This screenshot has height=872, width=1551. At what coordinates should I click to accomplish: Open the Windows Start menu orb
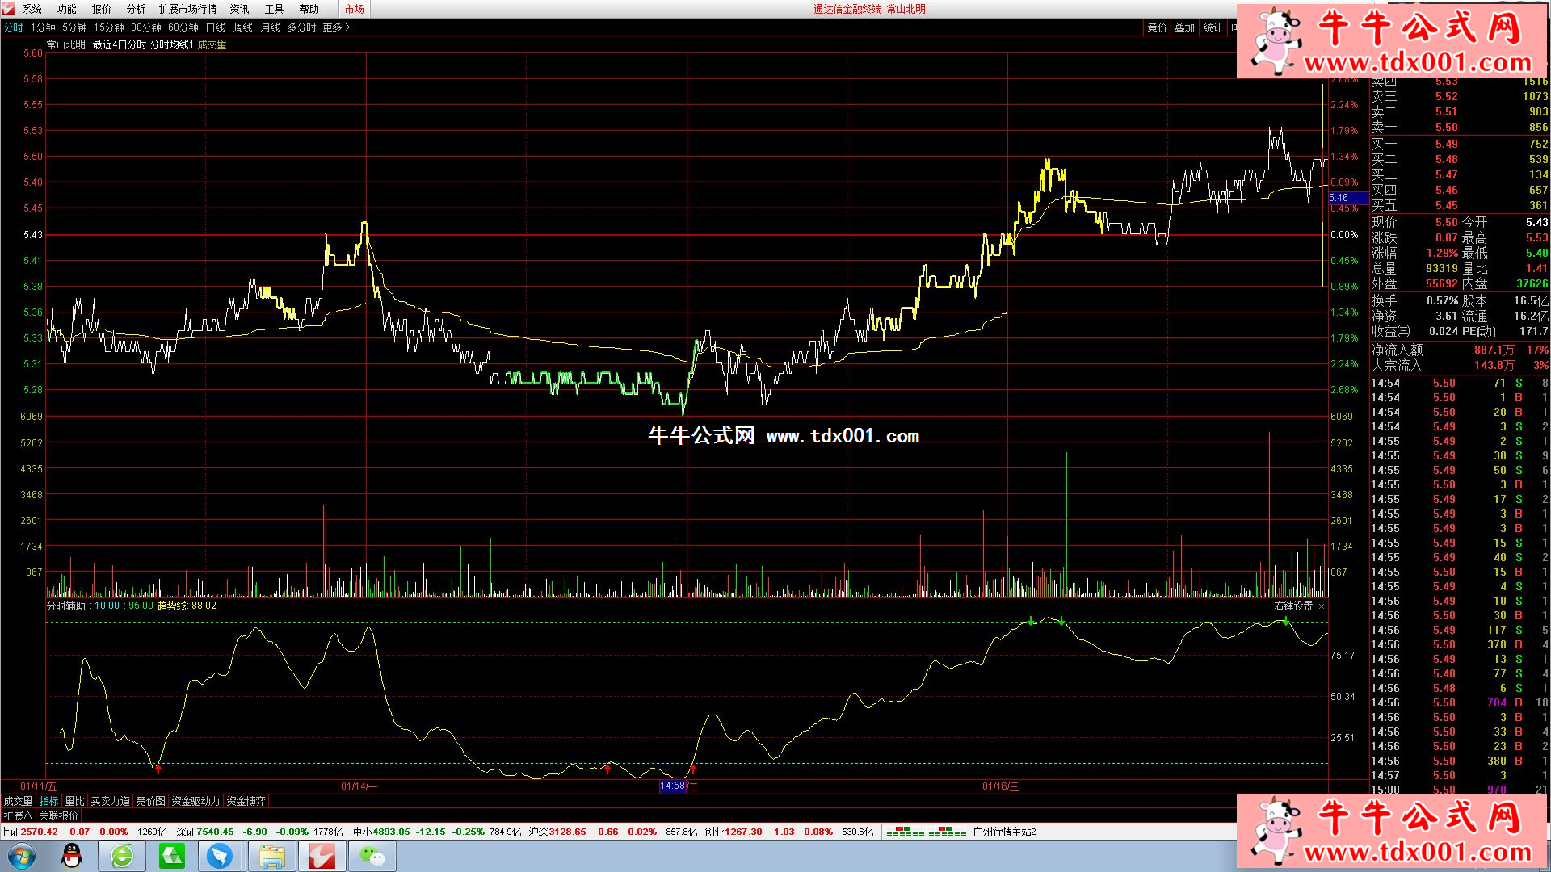click(x=22, y=855)
